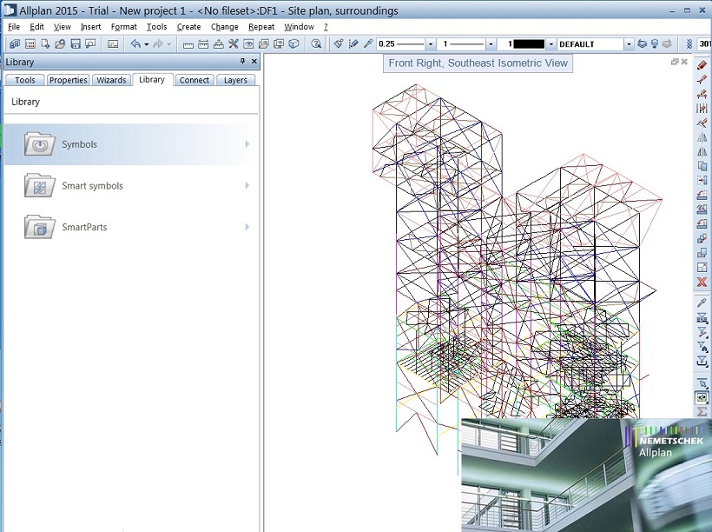This screenshot has height=532, width=712.
Task: Click the layer stack icon beside DEFAULT
Action: click(x=642, y=44)
